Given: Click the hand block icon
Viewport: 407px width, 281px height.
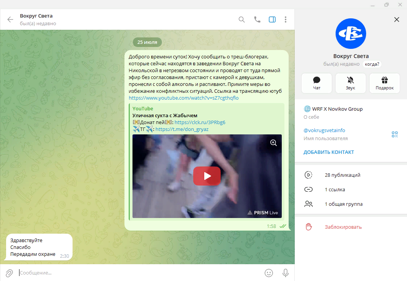Looking at the screenshot, I should [308, 227].
